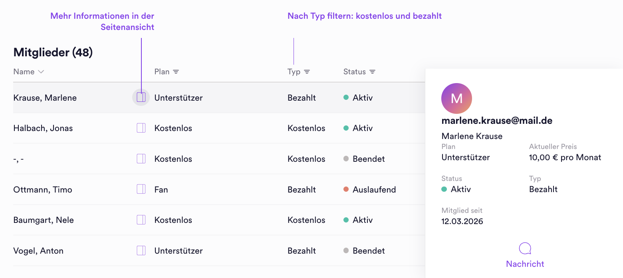This screenshot has height=278, width=623.
Task: Click the Mitglieder (48) heading
Action: tap(53, 52)
